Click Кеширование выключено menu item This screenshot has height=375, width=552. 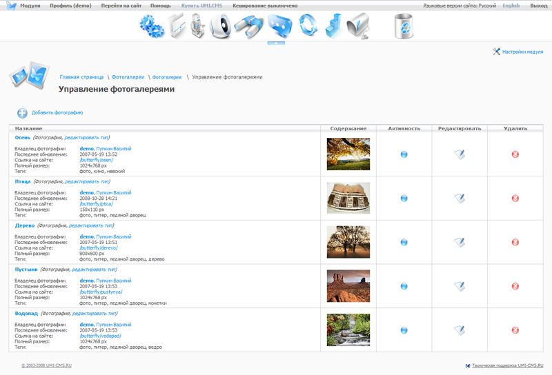(x=265, y=6)
